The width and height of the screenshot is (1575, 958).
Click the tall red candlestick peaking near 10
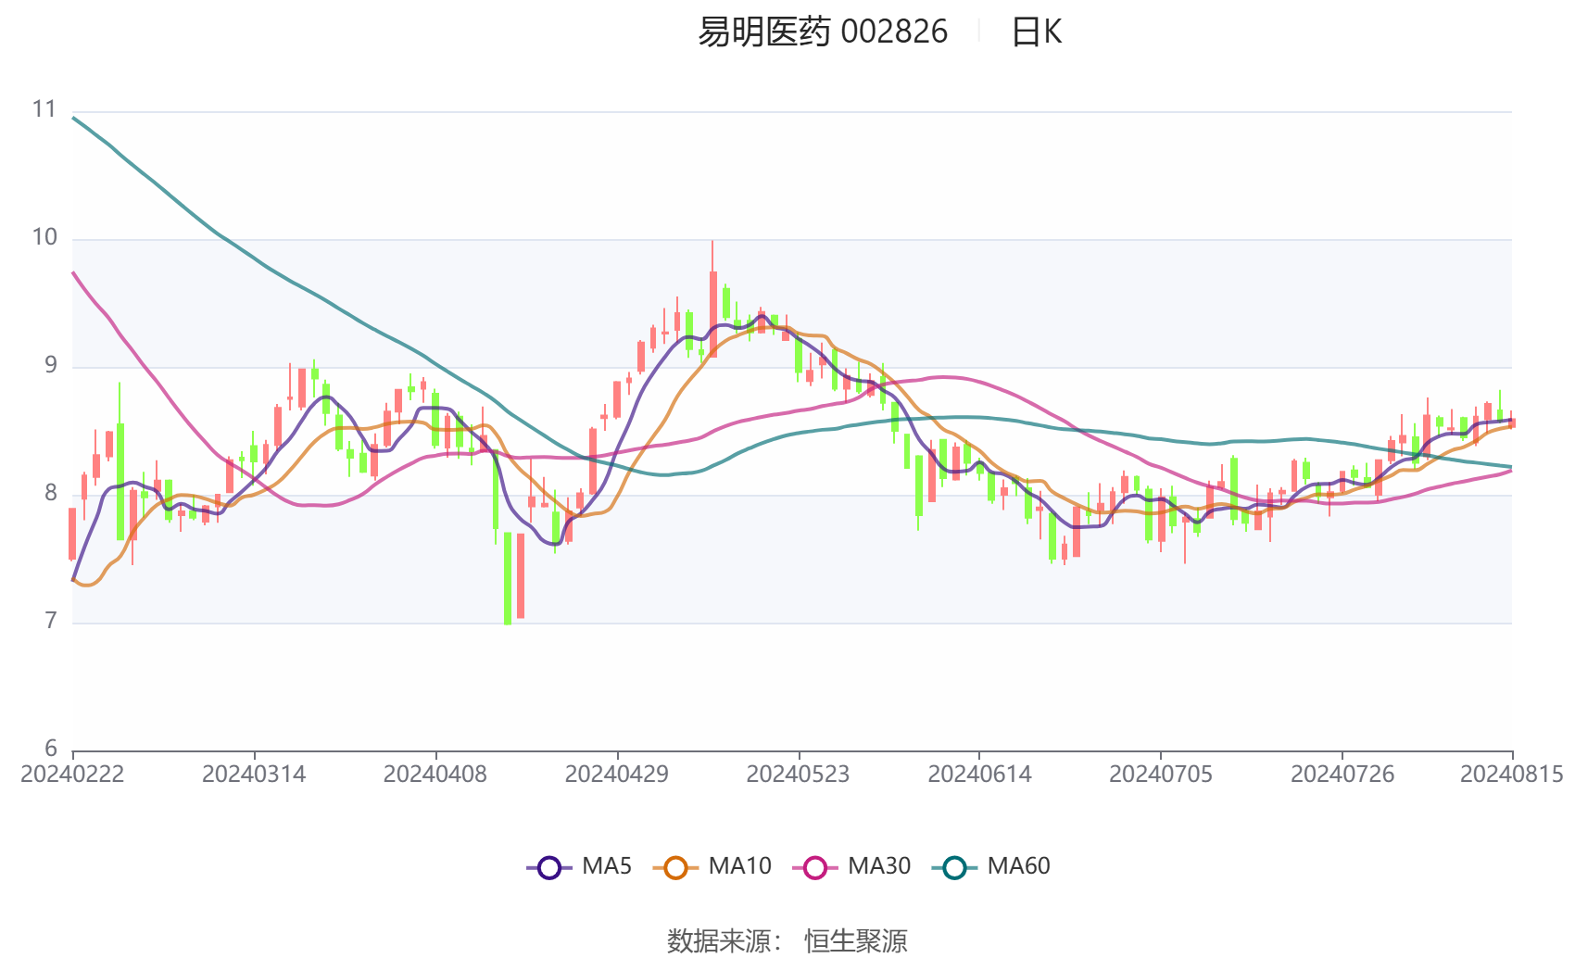point(712,299)
